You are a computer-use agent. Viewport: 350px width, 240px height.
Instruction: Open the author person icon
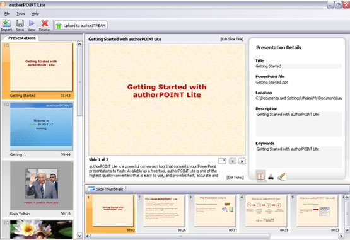(x=271, y=176)
